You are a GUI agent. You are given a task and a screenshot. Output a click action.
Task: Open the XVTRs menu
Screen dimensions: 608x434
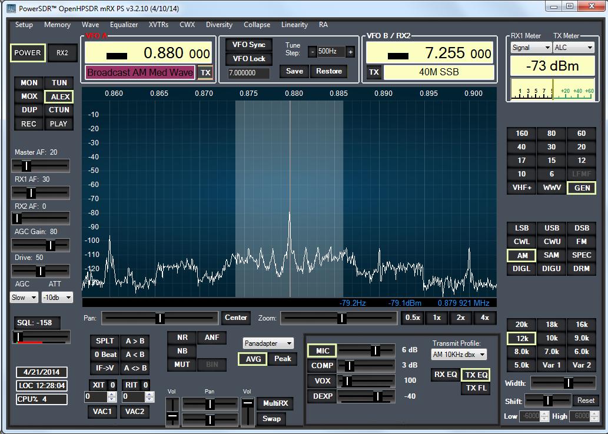(158, 25)
